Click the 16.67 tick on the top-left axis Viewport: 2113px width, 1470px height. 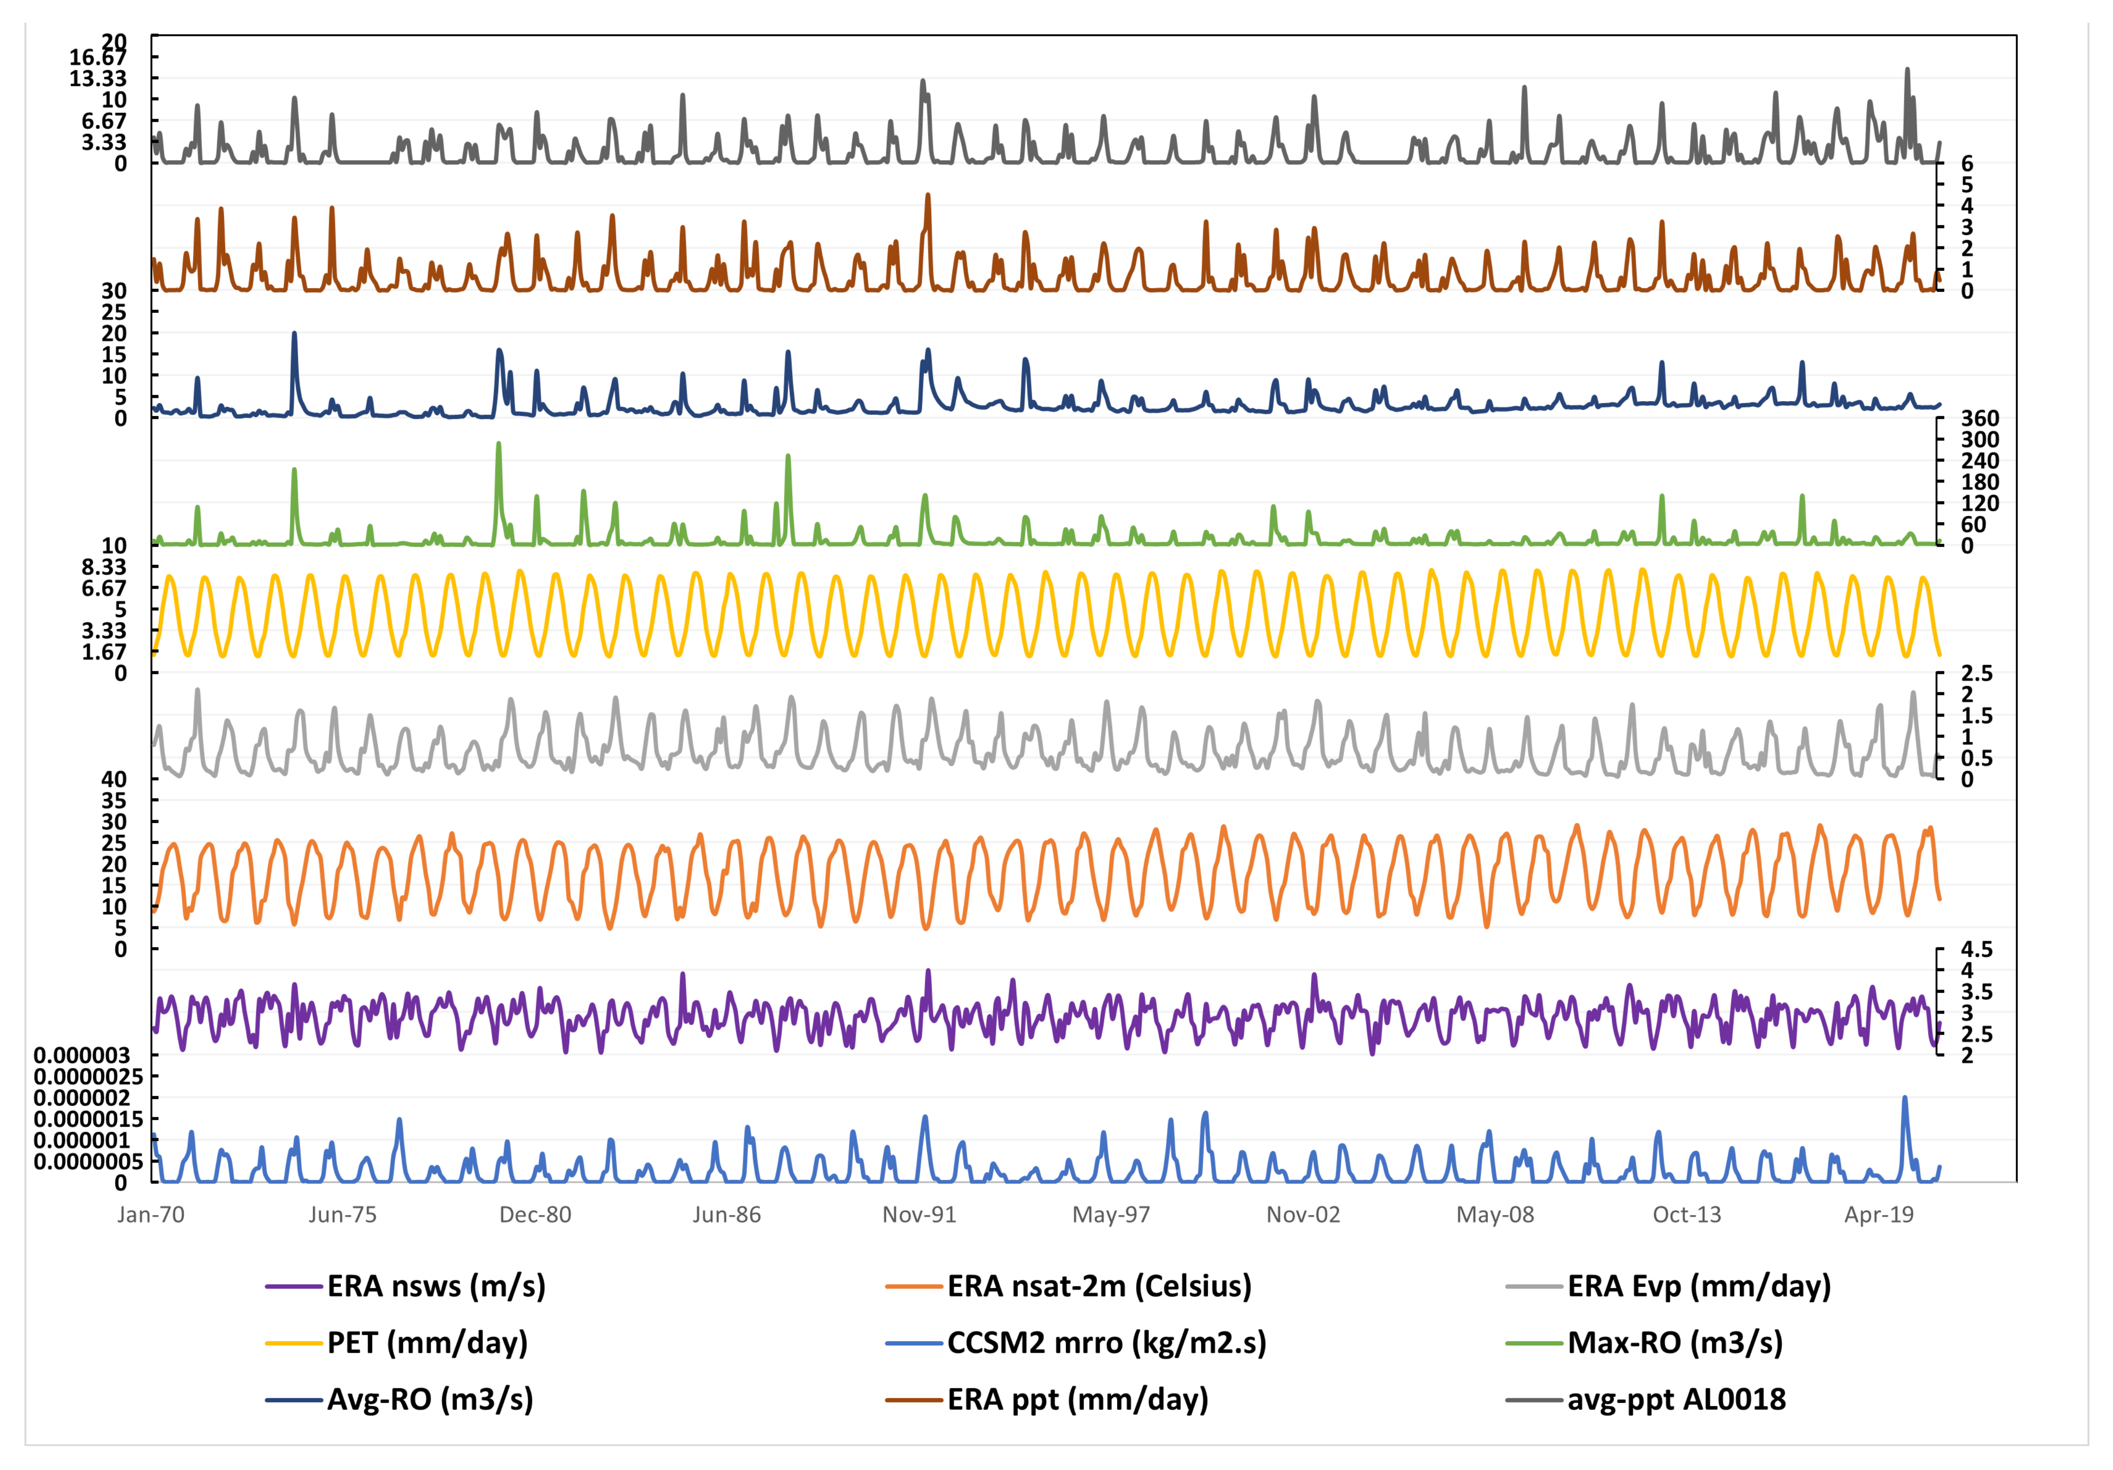[97, 58]
